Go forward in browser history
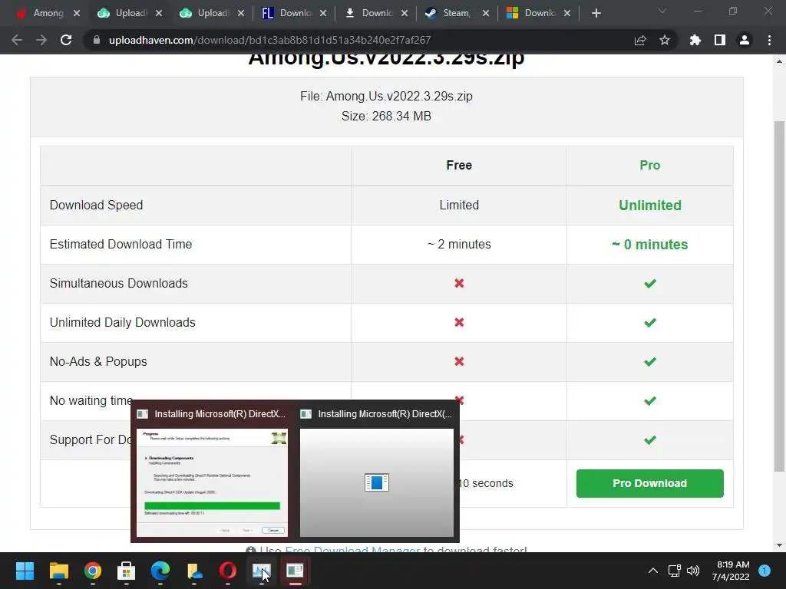Image resolution: width=786 pixels, height=589 pixels. (x=41, y=40)
